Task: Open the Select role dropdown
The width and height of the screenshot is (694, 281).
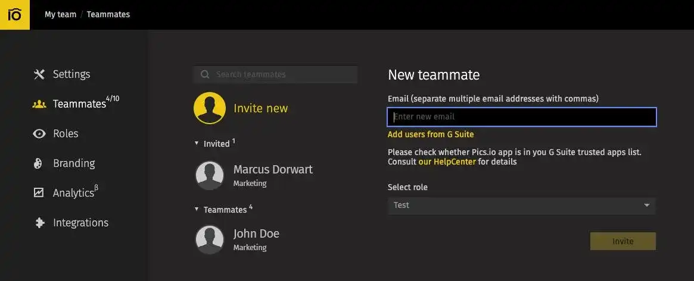Action: 521,206
